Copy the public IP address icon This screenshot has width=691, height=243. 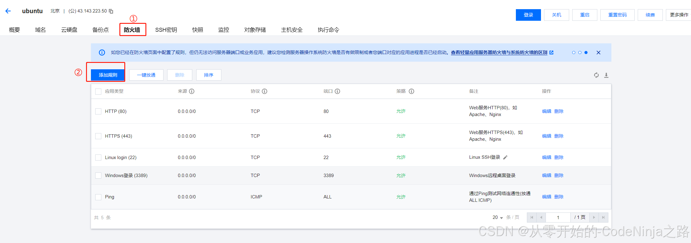[x=111, y=11]
